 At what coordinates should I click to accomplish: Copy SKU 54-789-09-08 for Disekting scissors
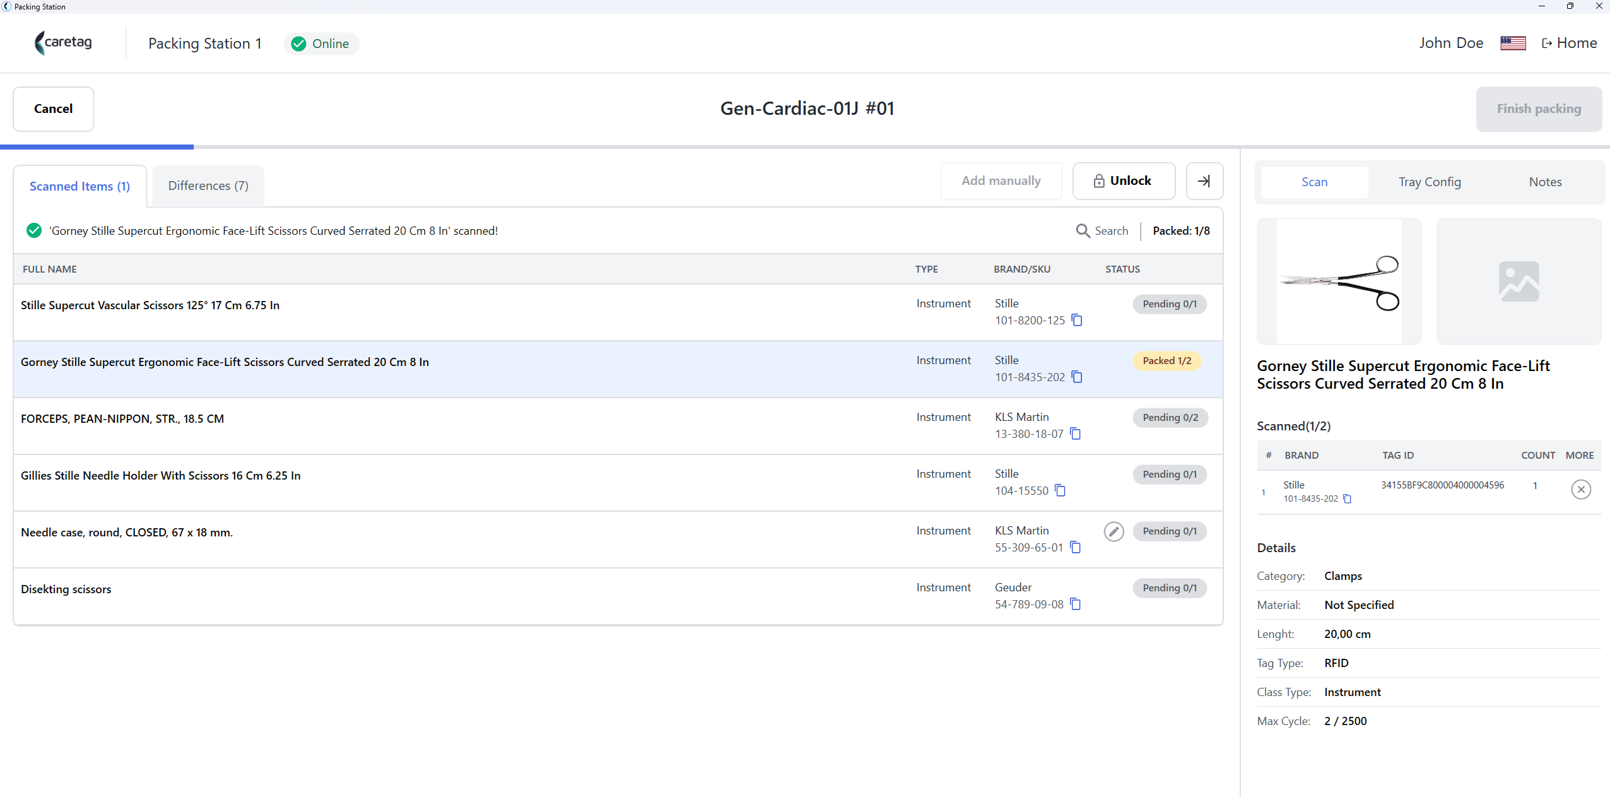coord(1076,605)
